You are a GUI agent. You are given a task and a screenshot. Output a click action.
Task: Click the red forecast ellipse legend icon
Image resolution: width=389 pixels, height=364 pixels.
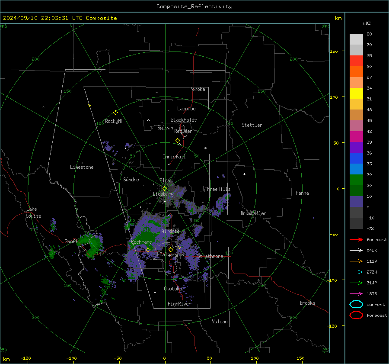tap(356, 315)
